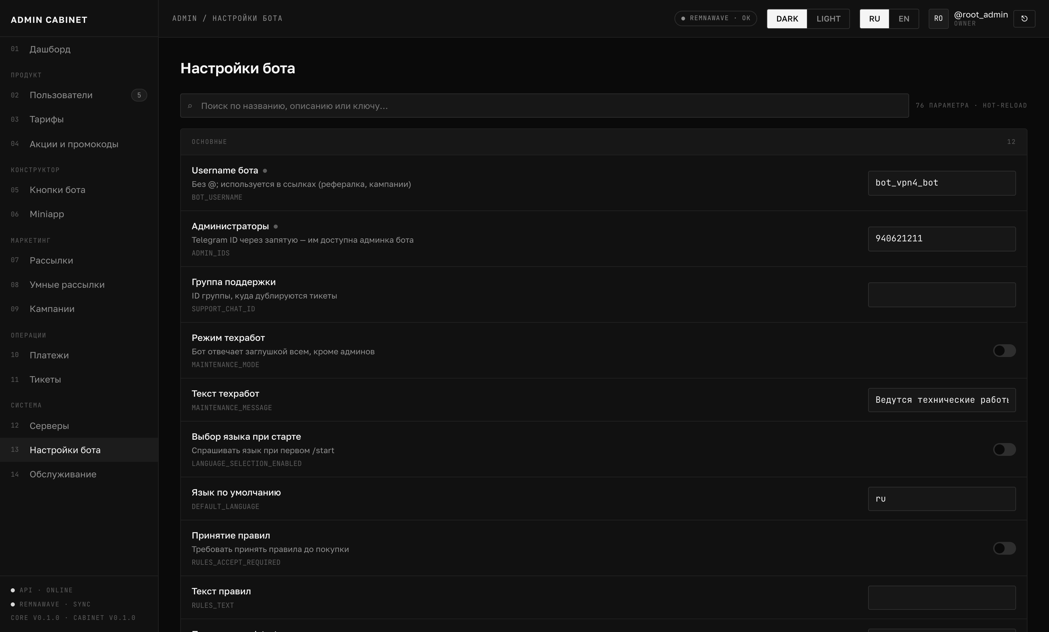The image size is (1049, 632).
Task: Open Умные рассылки page
Action: pyautogui.click(x=79, y=285)
